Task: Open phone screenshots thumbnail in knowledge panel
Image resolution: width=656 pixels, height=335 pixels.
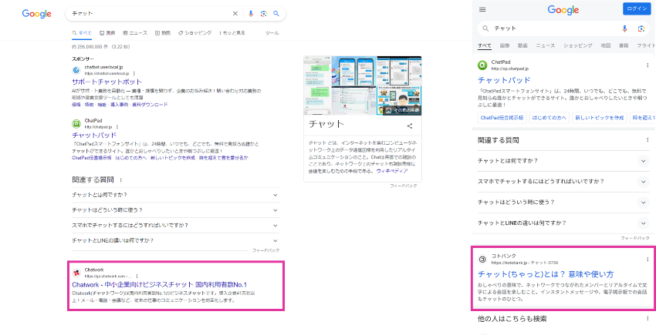Action: [353, 72]
